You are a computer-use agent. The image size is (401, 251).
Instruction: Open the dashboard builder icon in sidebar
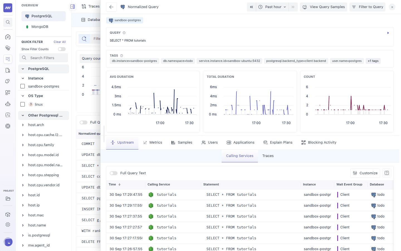pos(8,93)
